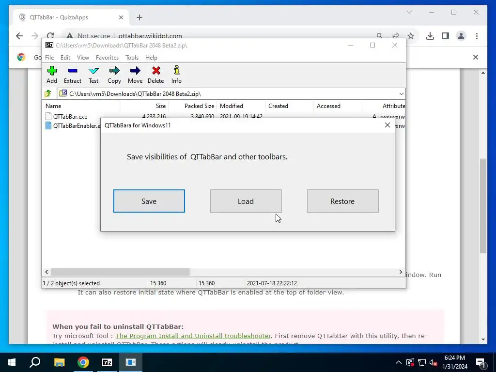Open Chrome tab search chevron

pyautogui.click(x=409, y=12)
